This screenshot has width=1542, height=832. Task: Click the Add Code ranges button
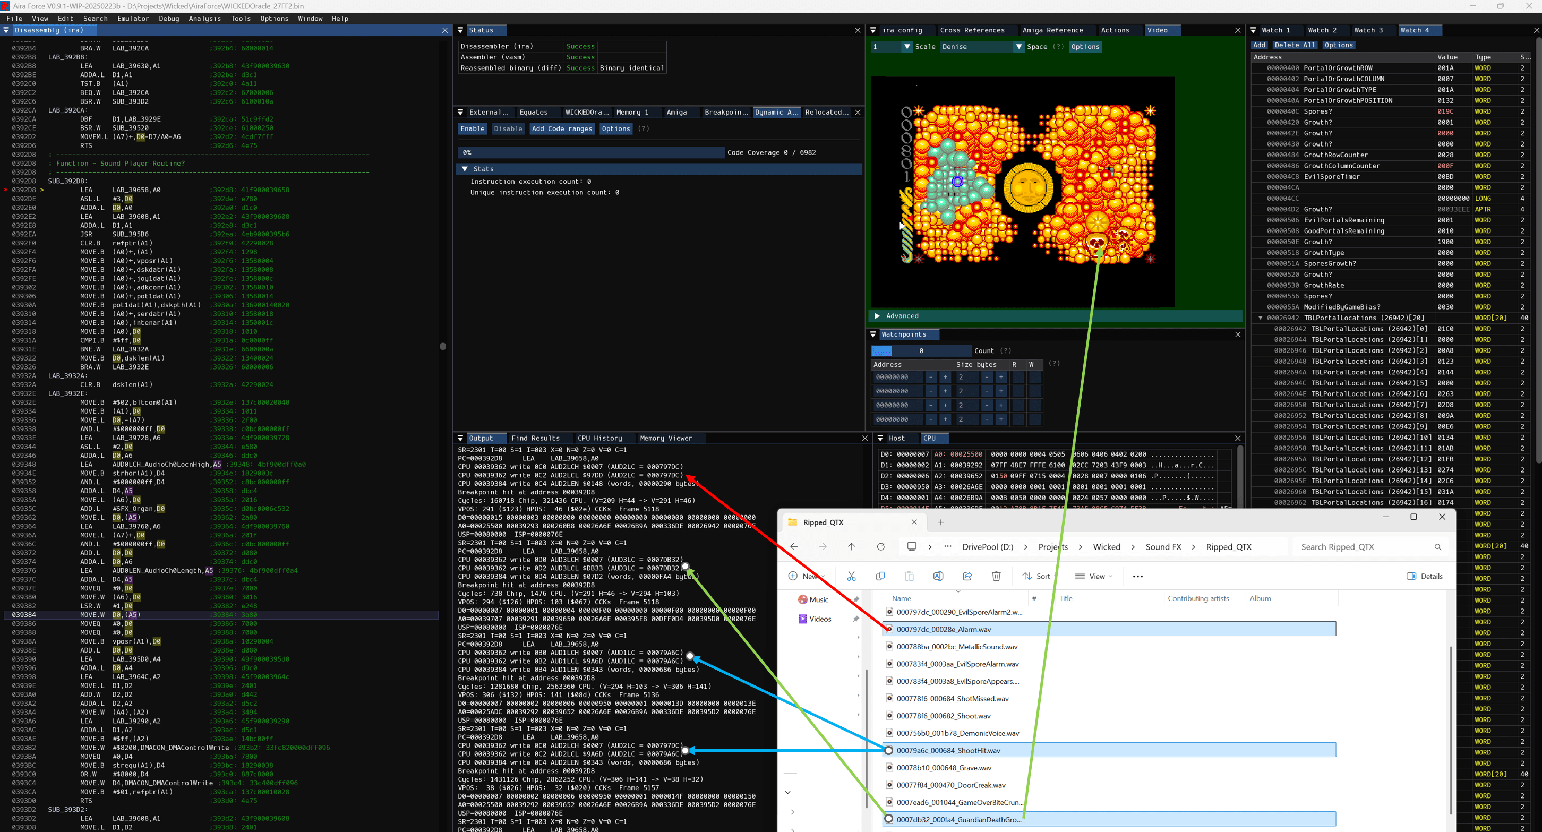pos(561,128)
